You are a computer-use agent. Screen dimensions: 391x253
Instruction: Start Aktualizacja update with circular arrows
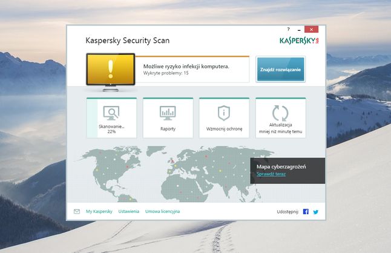[280, 118]
